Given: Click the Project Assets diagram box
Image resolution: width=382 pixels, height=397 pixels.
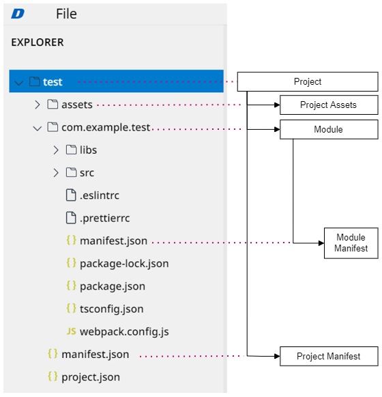Looking at the screenshot, I should point(329,105).
